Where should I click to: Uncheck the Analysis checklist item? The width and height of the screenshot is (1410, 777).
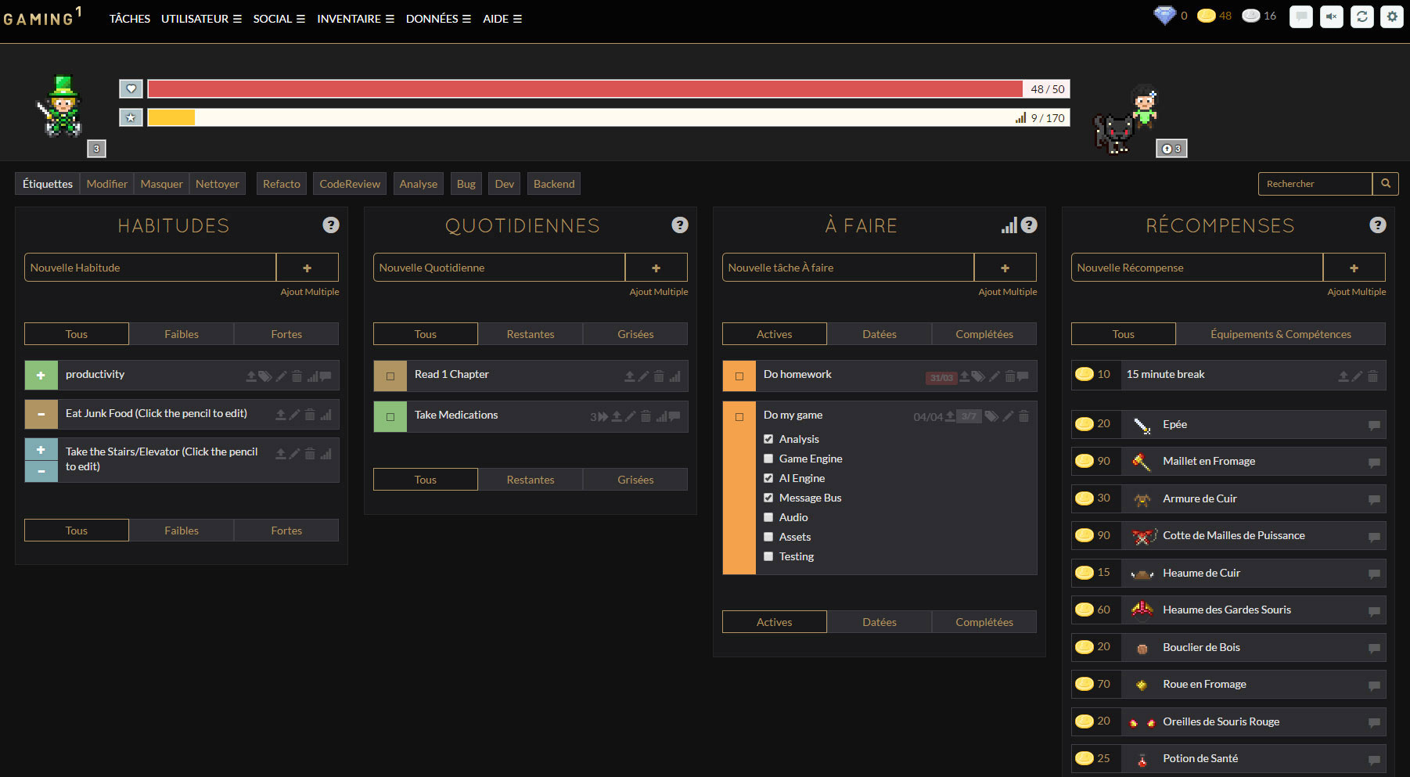[768, 439]
